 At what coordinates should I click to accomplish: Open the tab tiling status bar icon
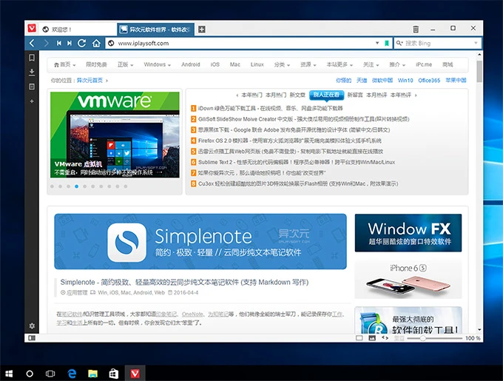tap(359, 338)
